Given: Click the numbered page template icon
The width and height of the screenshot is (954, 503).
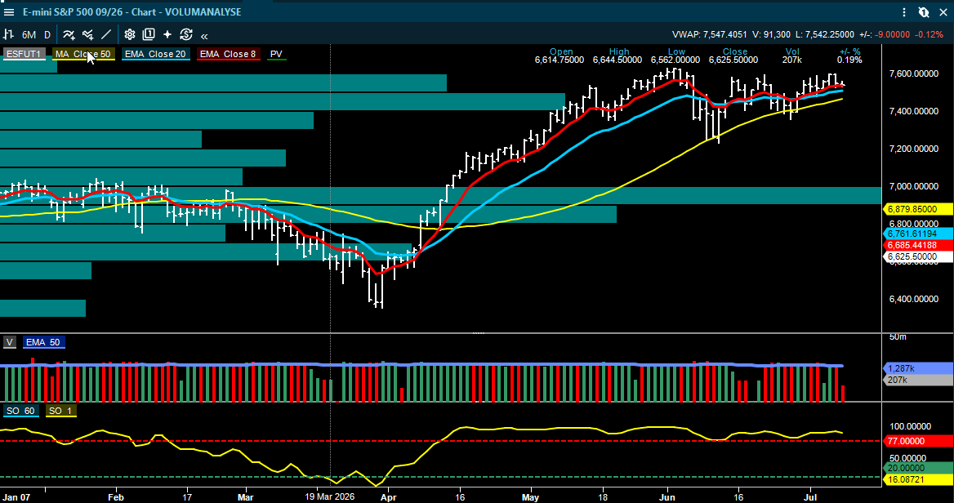Looking at the screenshot, I should coord(149,34).
